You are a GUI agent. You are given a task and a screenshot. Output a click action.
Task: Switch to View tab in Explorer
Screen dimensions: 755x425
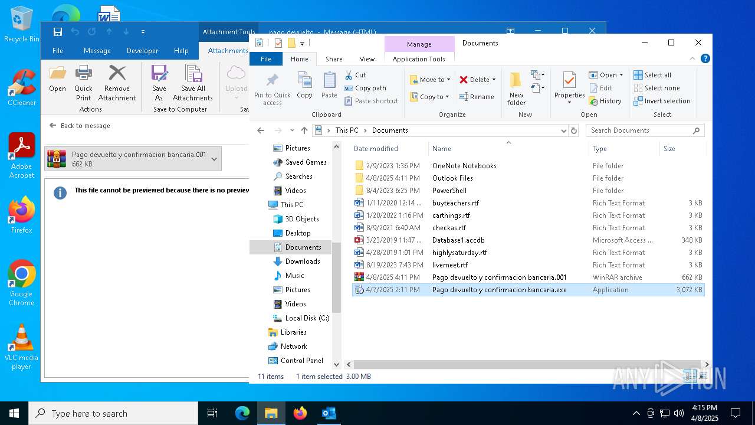tap(367, 59)
